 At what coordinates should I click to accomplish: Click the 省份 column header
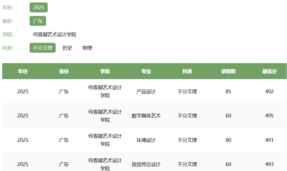[64, 71]
